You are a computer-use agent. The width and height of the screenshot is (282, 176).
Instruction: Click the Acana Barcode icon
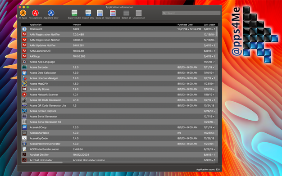[24, 67]
